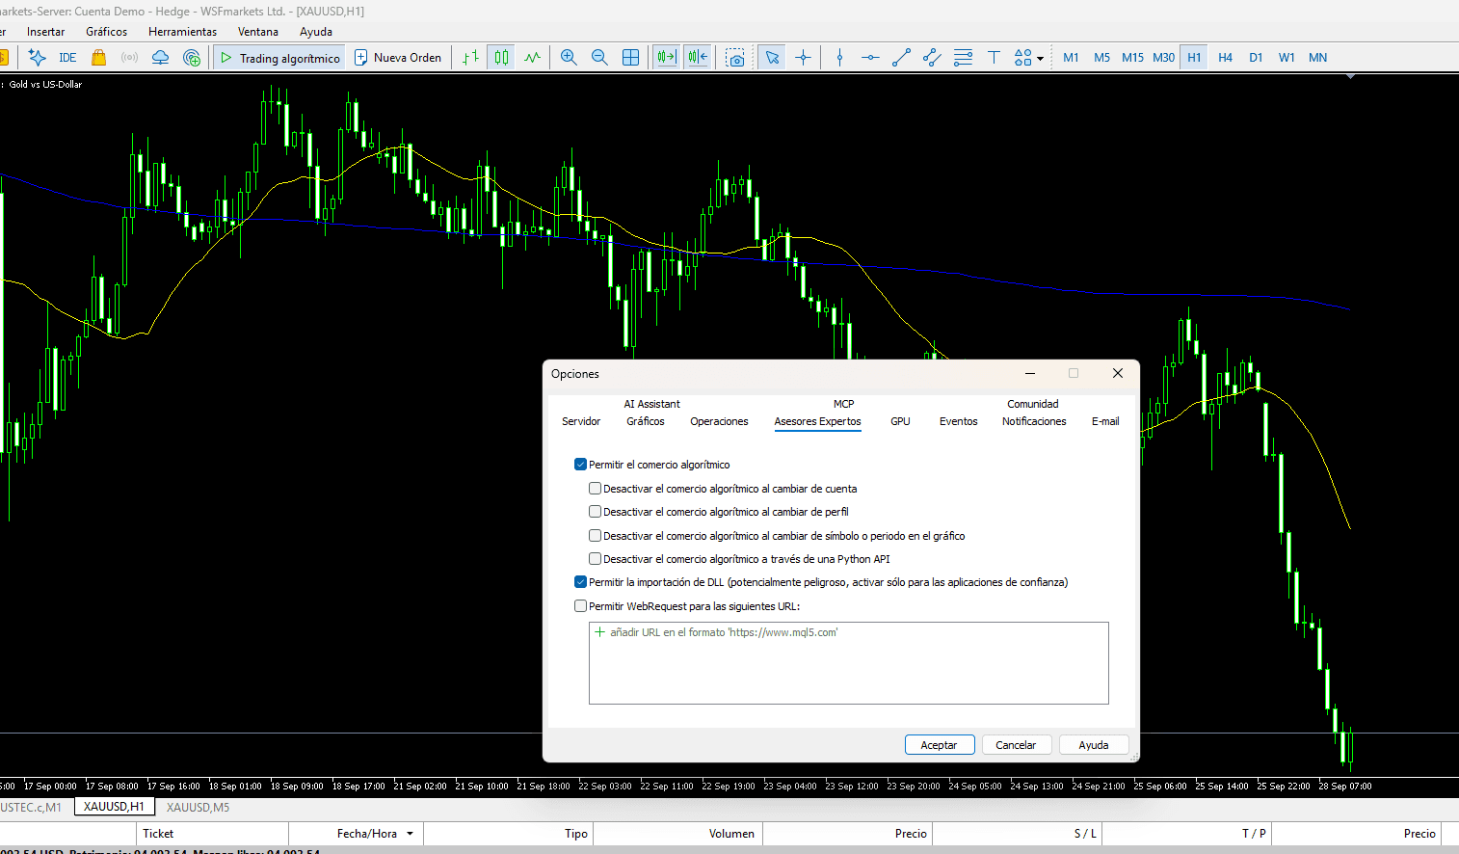Image resolution: width=1459 pixels, height=854 pixels.
Task: Open the Fecha/Hora column dropdown arrow
Action: [411, 834]
